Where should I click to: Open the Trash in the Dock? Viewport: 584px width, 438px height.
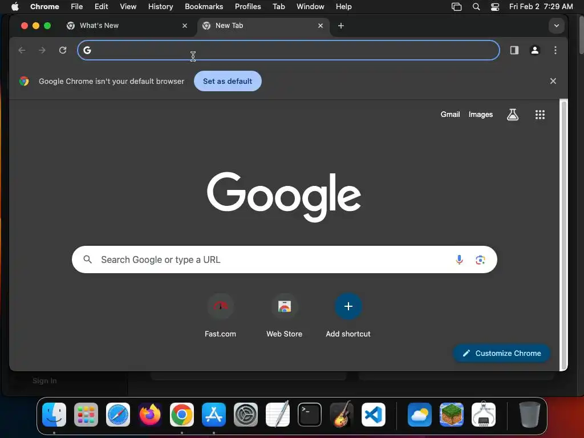[x=529, y=415]
